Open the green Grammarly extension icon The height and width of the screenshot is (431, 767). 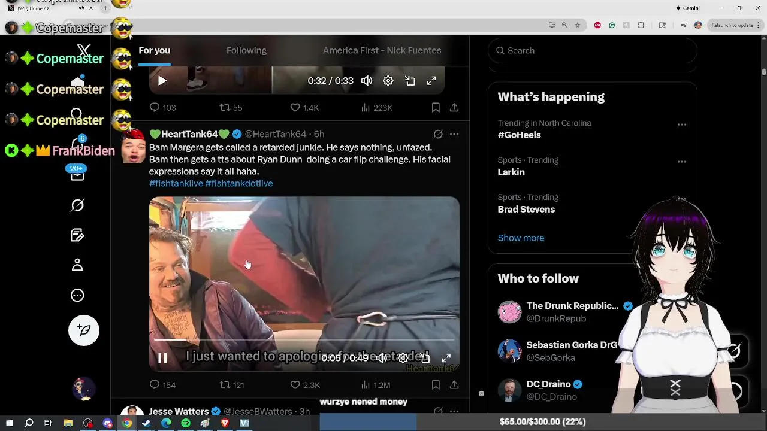click(612, 25)
